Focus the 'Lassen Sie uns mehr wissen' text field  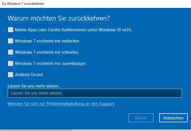[x=95, y=93]
